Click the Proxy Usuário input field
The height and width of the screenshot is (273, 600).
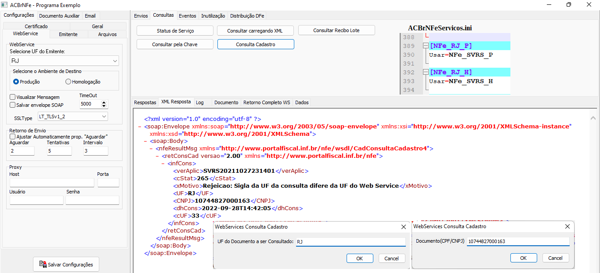point(36,200)
